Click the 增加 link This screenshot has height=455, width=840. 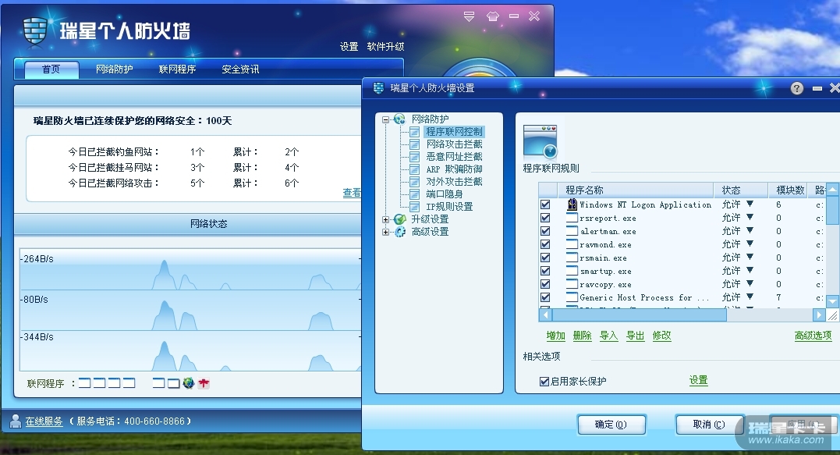coord(555,336)
